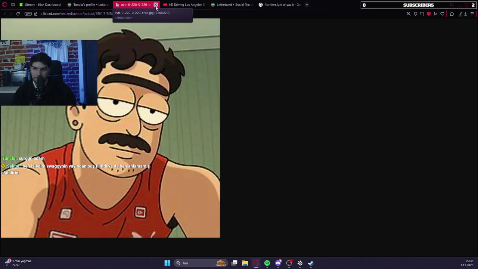478x269 pixels.
Task: Open the easy setup sliders menu
Action: click(x=472, y=14)
